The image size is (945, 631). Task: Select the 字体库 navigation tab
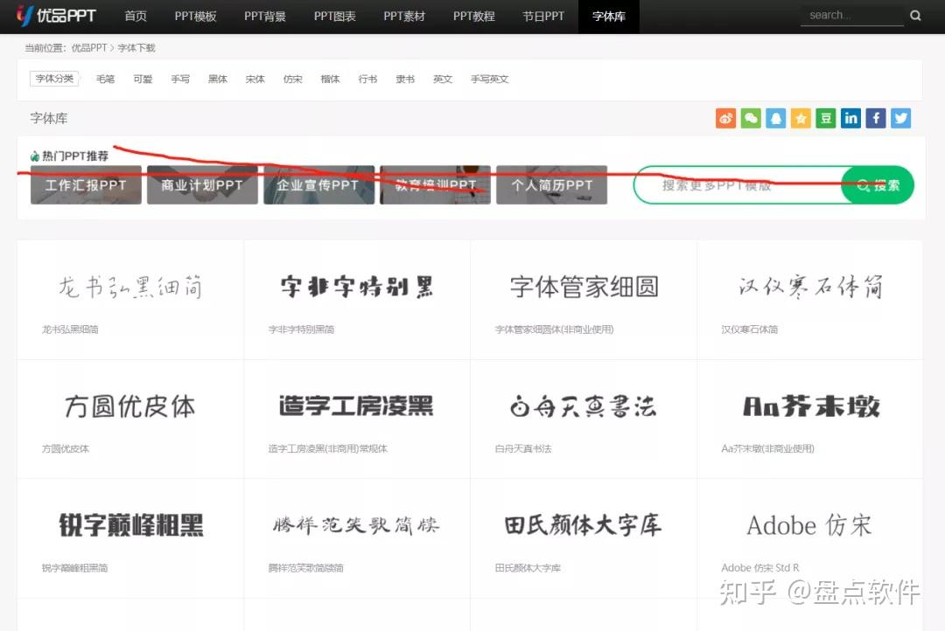609,17
